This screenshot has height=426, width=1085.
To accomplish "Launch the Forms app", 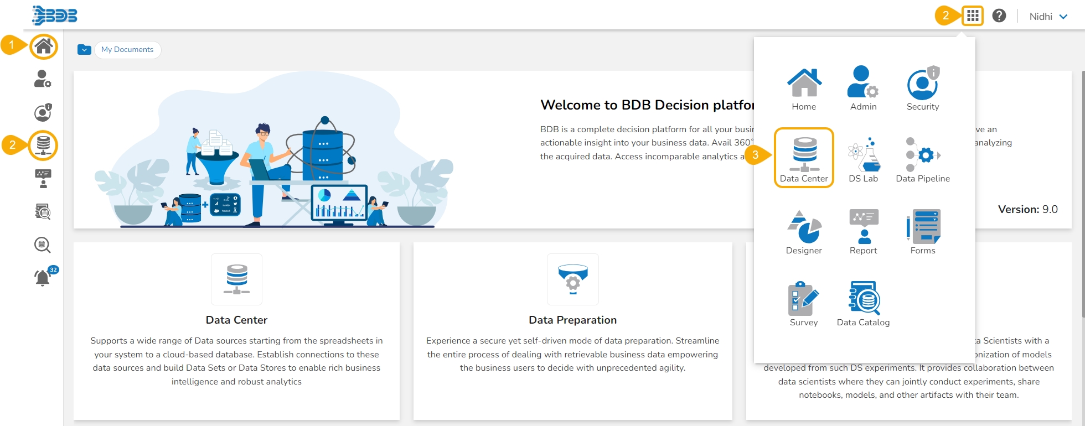I will pyautogui.click(x=923, y=232).
